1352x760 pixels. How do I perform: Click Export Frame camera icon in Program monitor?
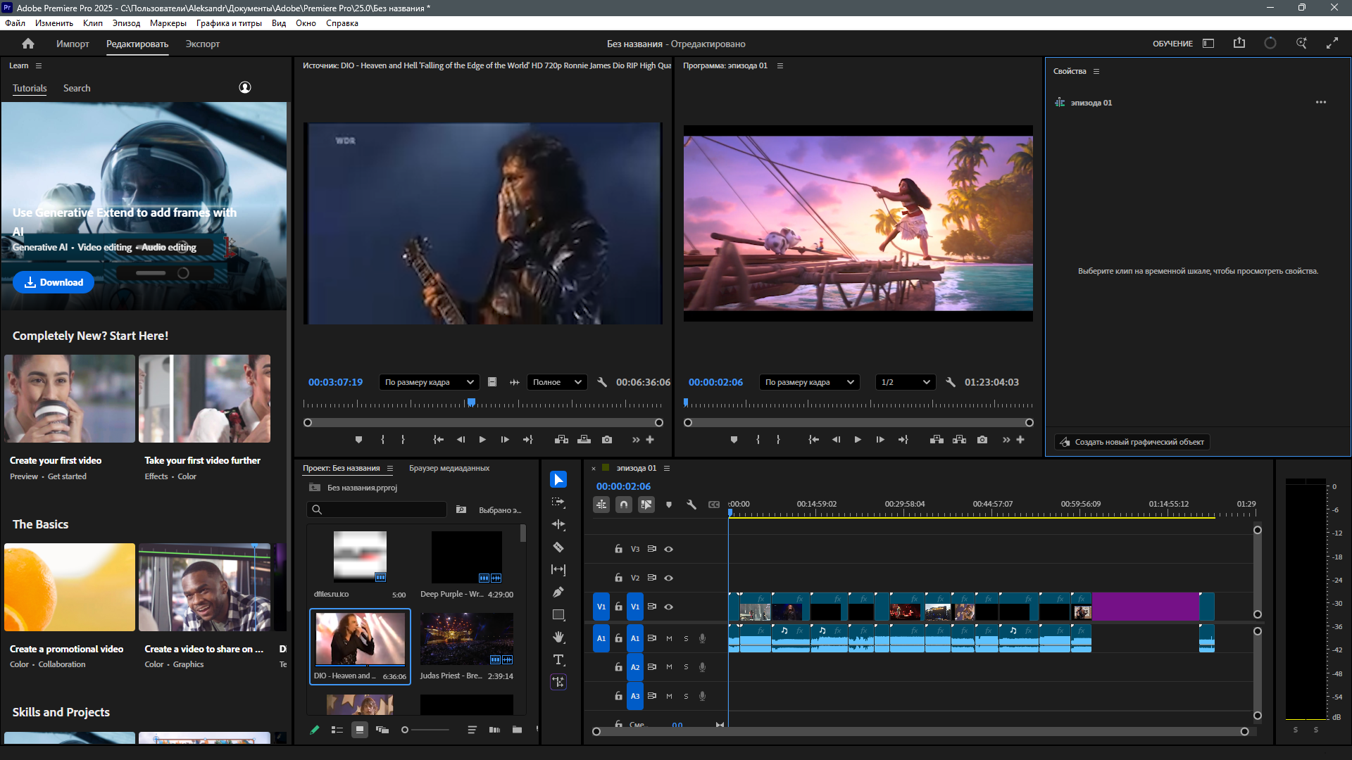pos(982,440)
